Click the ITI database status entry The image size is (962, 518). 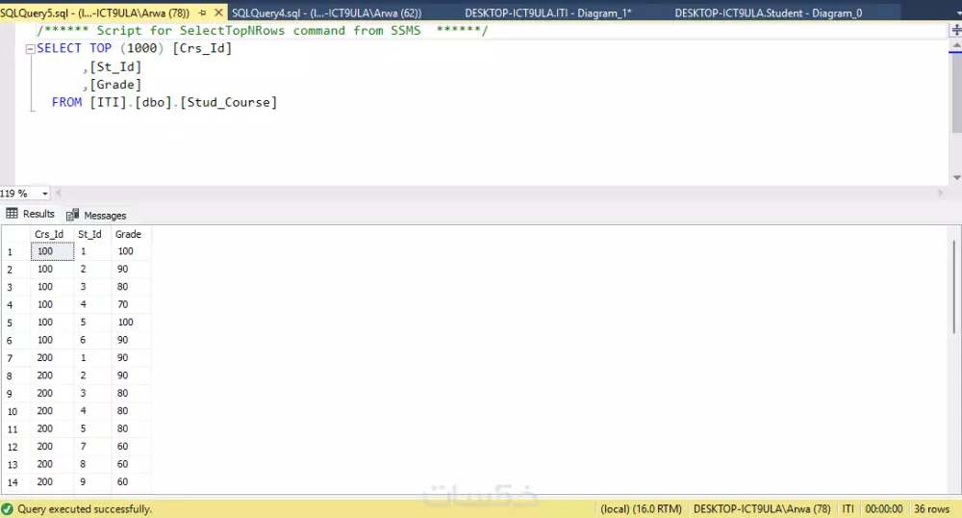coord(848,508)
